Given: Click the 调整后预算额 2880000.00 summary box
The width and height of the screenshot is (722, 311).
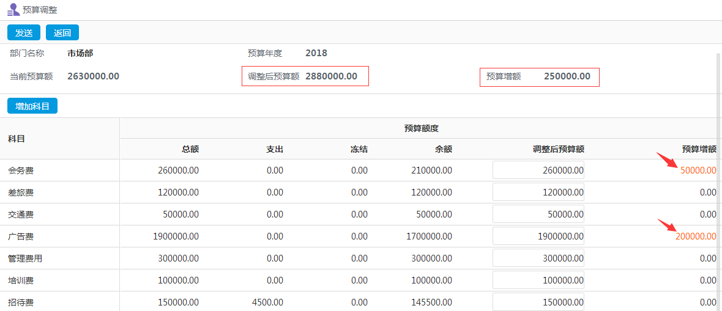Looking at the screenshot, I should click(x=305, y=76).
